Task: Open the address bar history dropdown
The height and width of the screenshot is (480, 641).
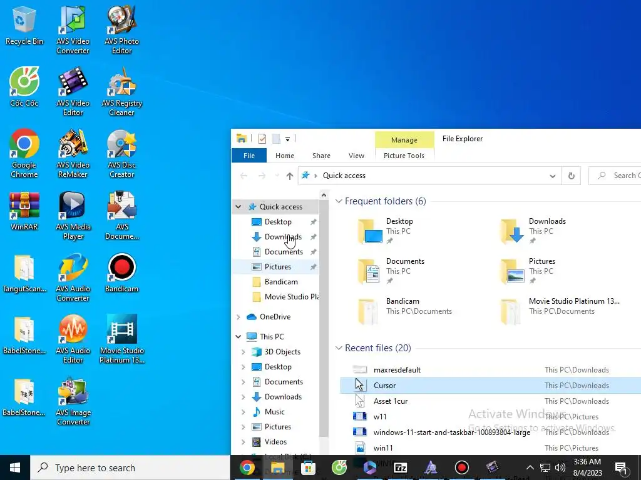Action: 552,176
